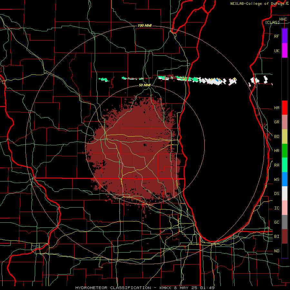The width and height of the screenshot is (290, 290).
Task: Click the HHC product label
Action: [x=283, y=19]
